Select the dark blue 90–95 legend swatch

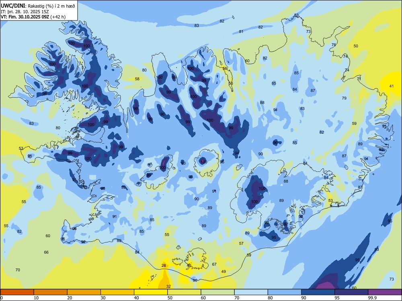tap(318, 292)
